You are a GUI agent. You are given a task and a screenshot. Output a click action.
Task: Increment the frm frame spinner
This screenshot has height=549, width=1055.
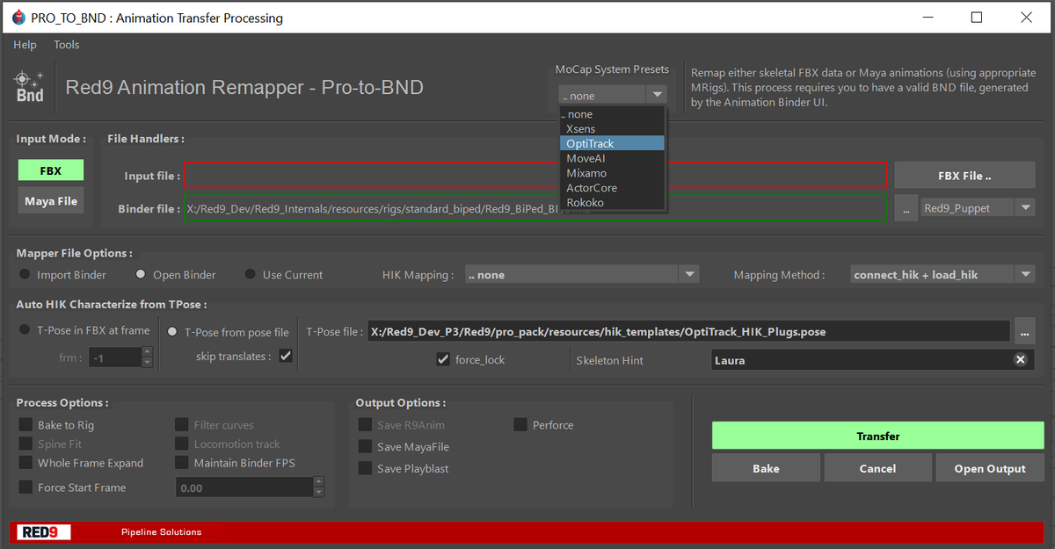147,353
